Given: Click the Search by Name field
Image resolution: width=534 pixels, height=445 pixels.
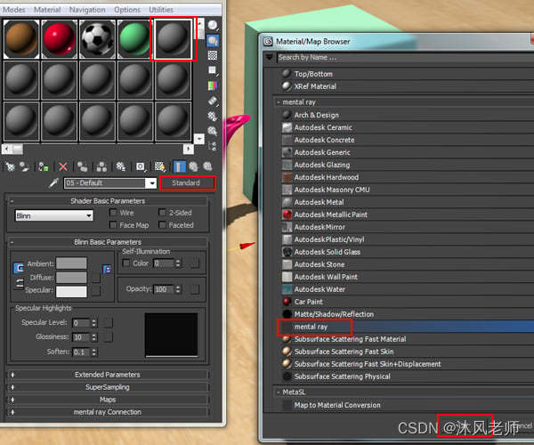Looking at the screenshot, I should [x=405, y=57].
